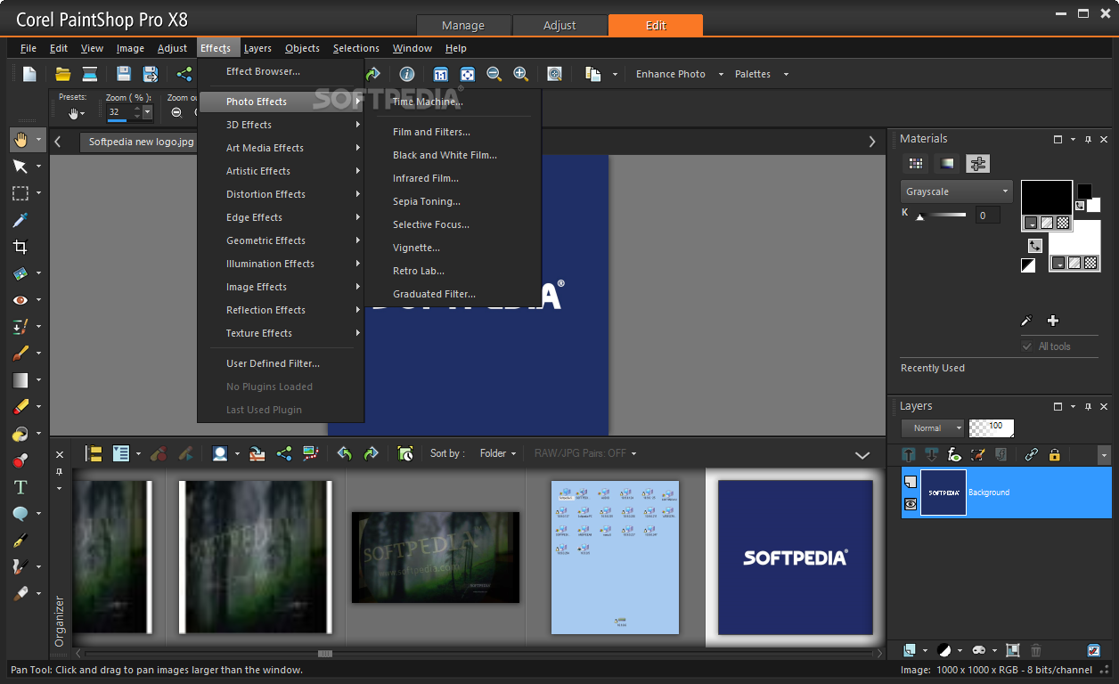Open the Distortion Effects submenu
This screenshot has height=684, width=1119.
click(x=282, y=194)
